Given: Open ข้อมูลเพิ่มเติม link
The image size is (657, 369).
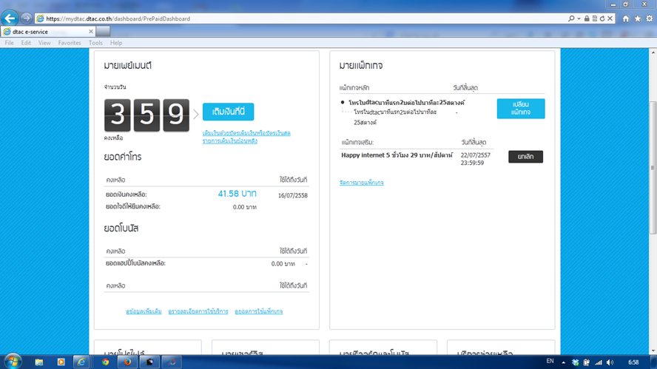Looking at the screenshot, I should pyautogui.click(x=144, y=311).
